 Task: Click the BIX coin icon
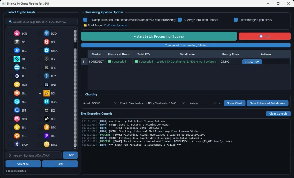(x=47, y=59)
